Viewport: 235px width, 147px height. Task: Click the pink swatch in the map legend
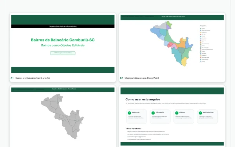(201, 50)
